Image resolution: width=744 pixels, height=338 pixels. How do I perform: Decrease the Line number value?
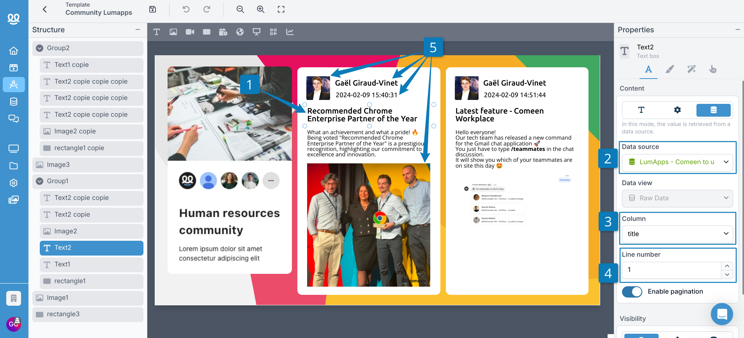pos(727,275)
